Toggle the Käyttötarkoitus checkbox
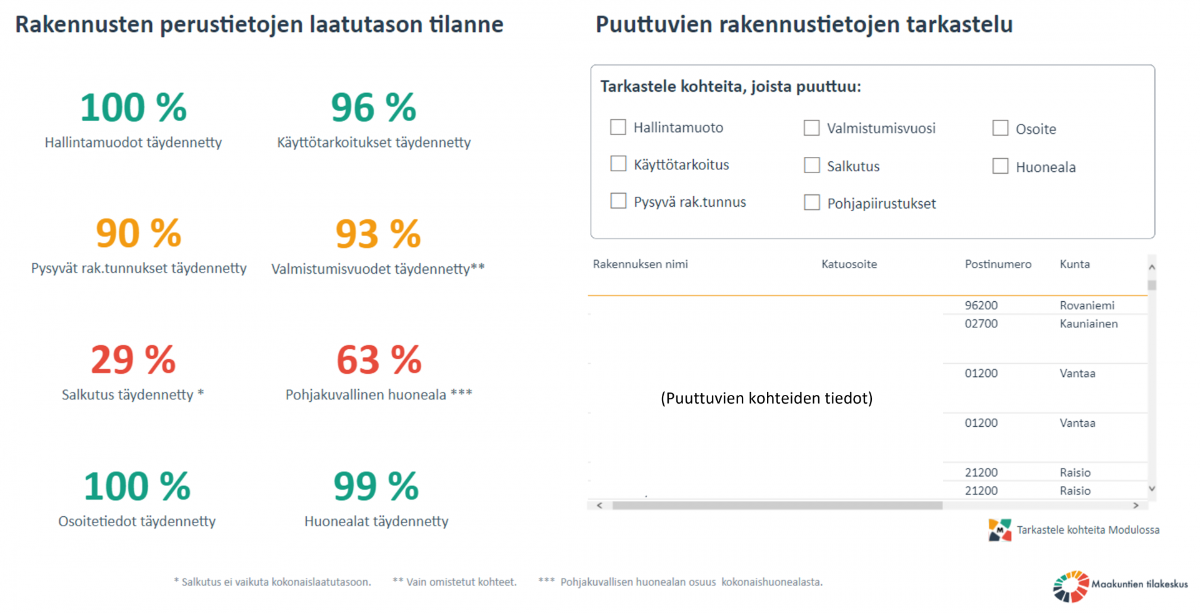Viewport: 1200px width, 613px height. (618, 164)
